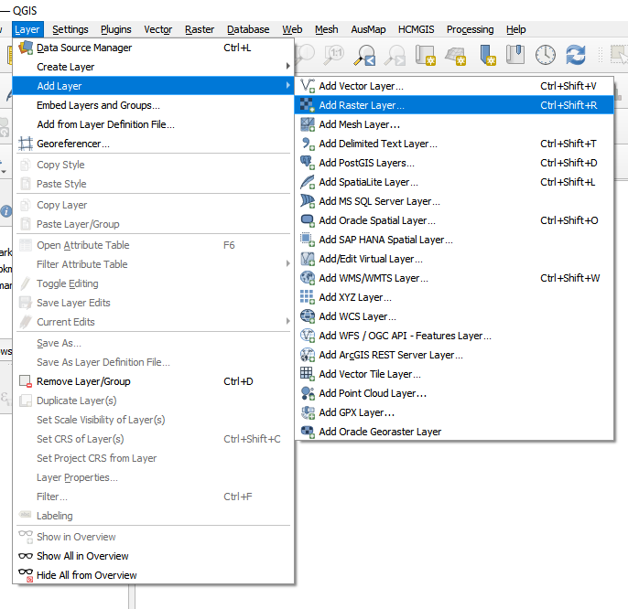Click the Point Cloud Layer icon
This screenshot has width=628, height=609.
click(x=308, y=393)
